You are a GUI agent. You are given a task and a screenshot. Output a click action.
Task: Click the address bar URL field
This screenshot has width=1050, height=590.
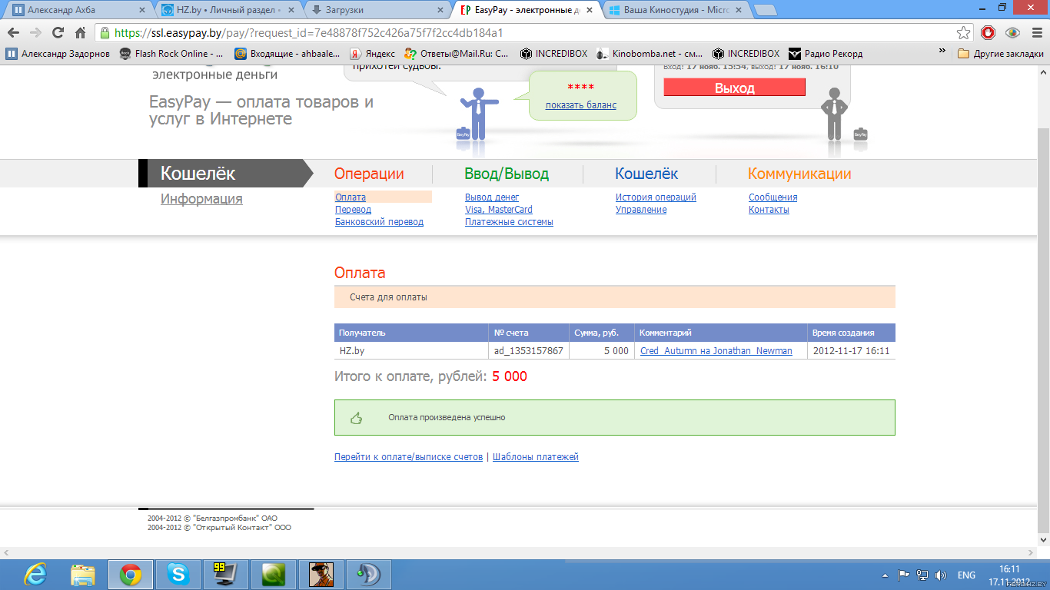pyautogui.click(x=530, y=33)
